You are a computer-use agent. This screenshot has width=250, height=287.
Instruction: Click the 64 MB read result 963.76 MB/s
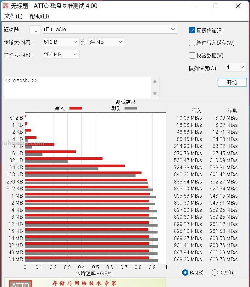[224, 259]
